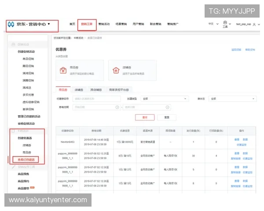
Task: Click the 优惠券名称 column header
Action: (x=67, y=131)
